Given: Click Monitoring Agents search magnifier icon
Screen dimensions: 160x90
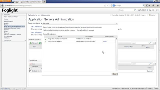Looking at the screenshot, I should coord(150,43).
